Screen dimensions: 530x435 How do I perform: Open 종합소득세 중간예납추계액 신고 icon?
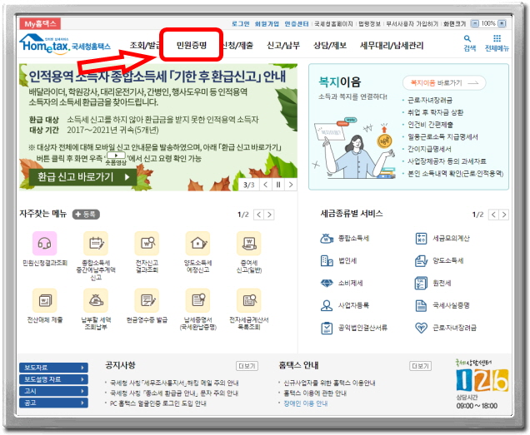pyautogui.click(x=96, y=243)
